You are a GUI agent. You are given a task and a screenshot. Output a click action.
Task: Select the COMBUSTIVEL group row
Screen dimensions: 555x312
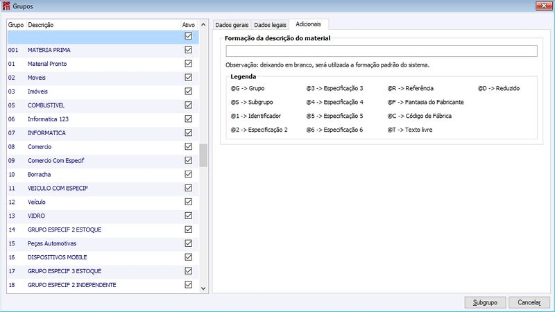[103, 105]
